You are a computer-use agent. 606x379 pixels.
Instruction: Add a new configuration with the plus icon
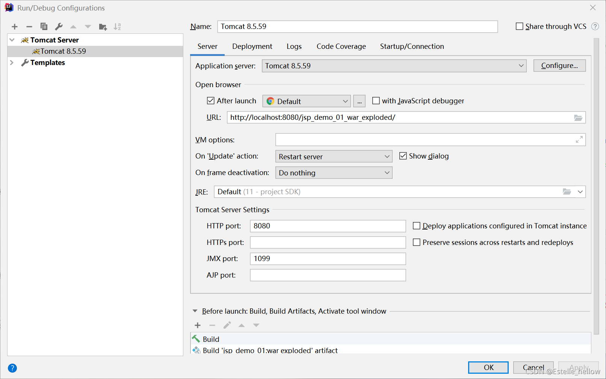15,27
